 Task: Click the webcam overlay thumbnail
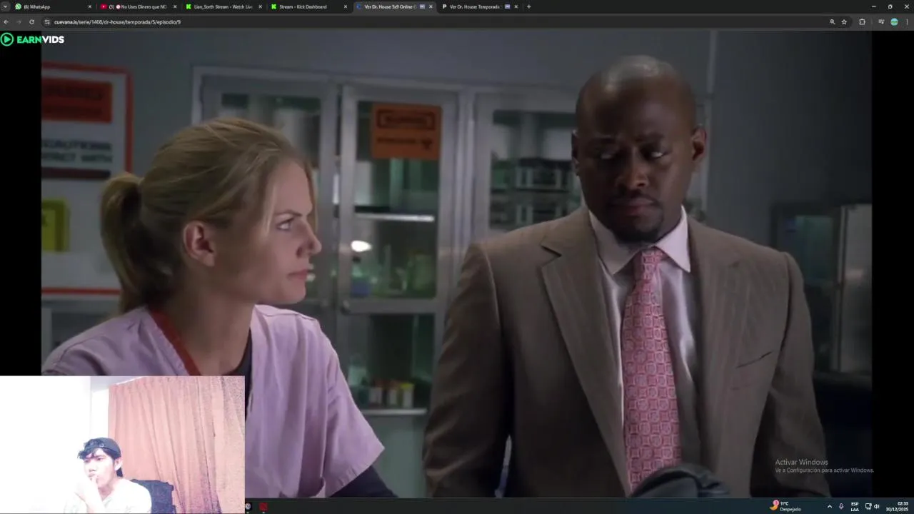(122, 445)
